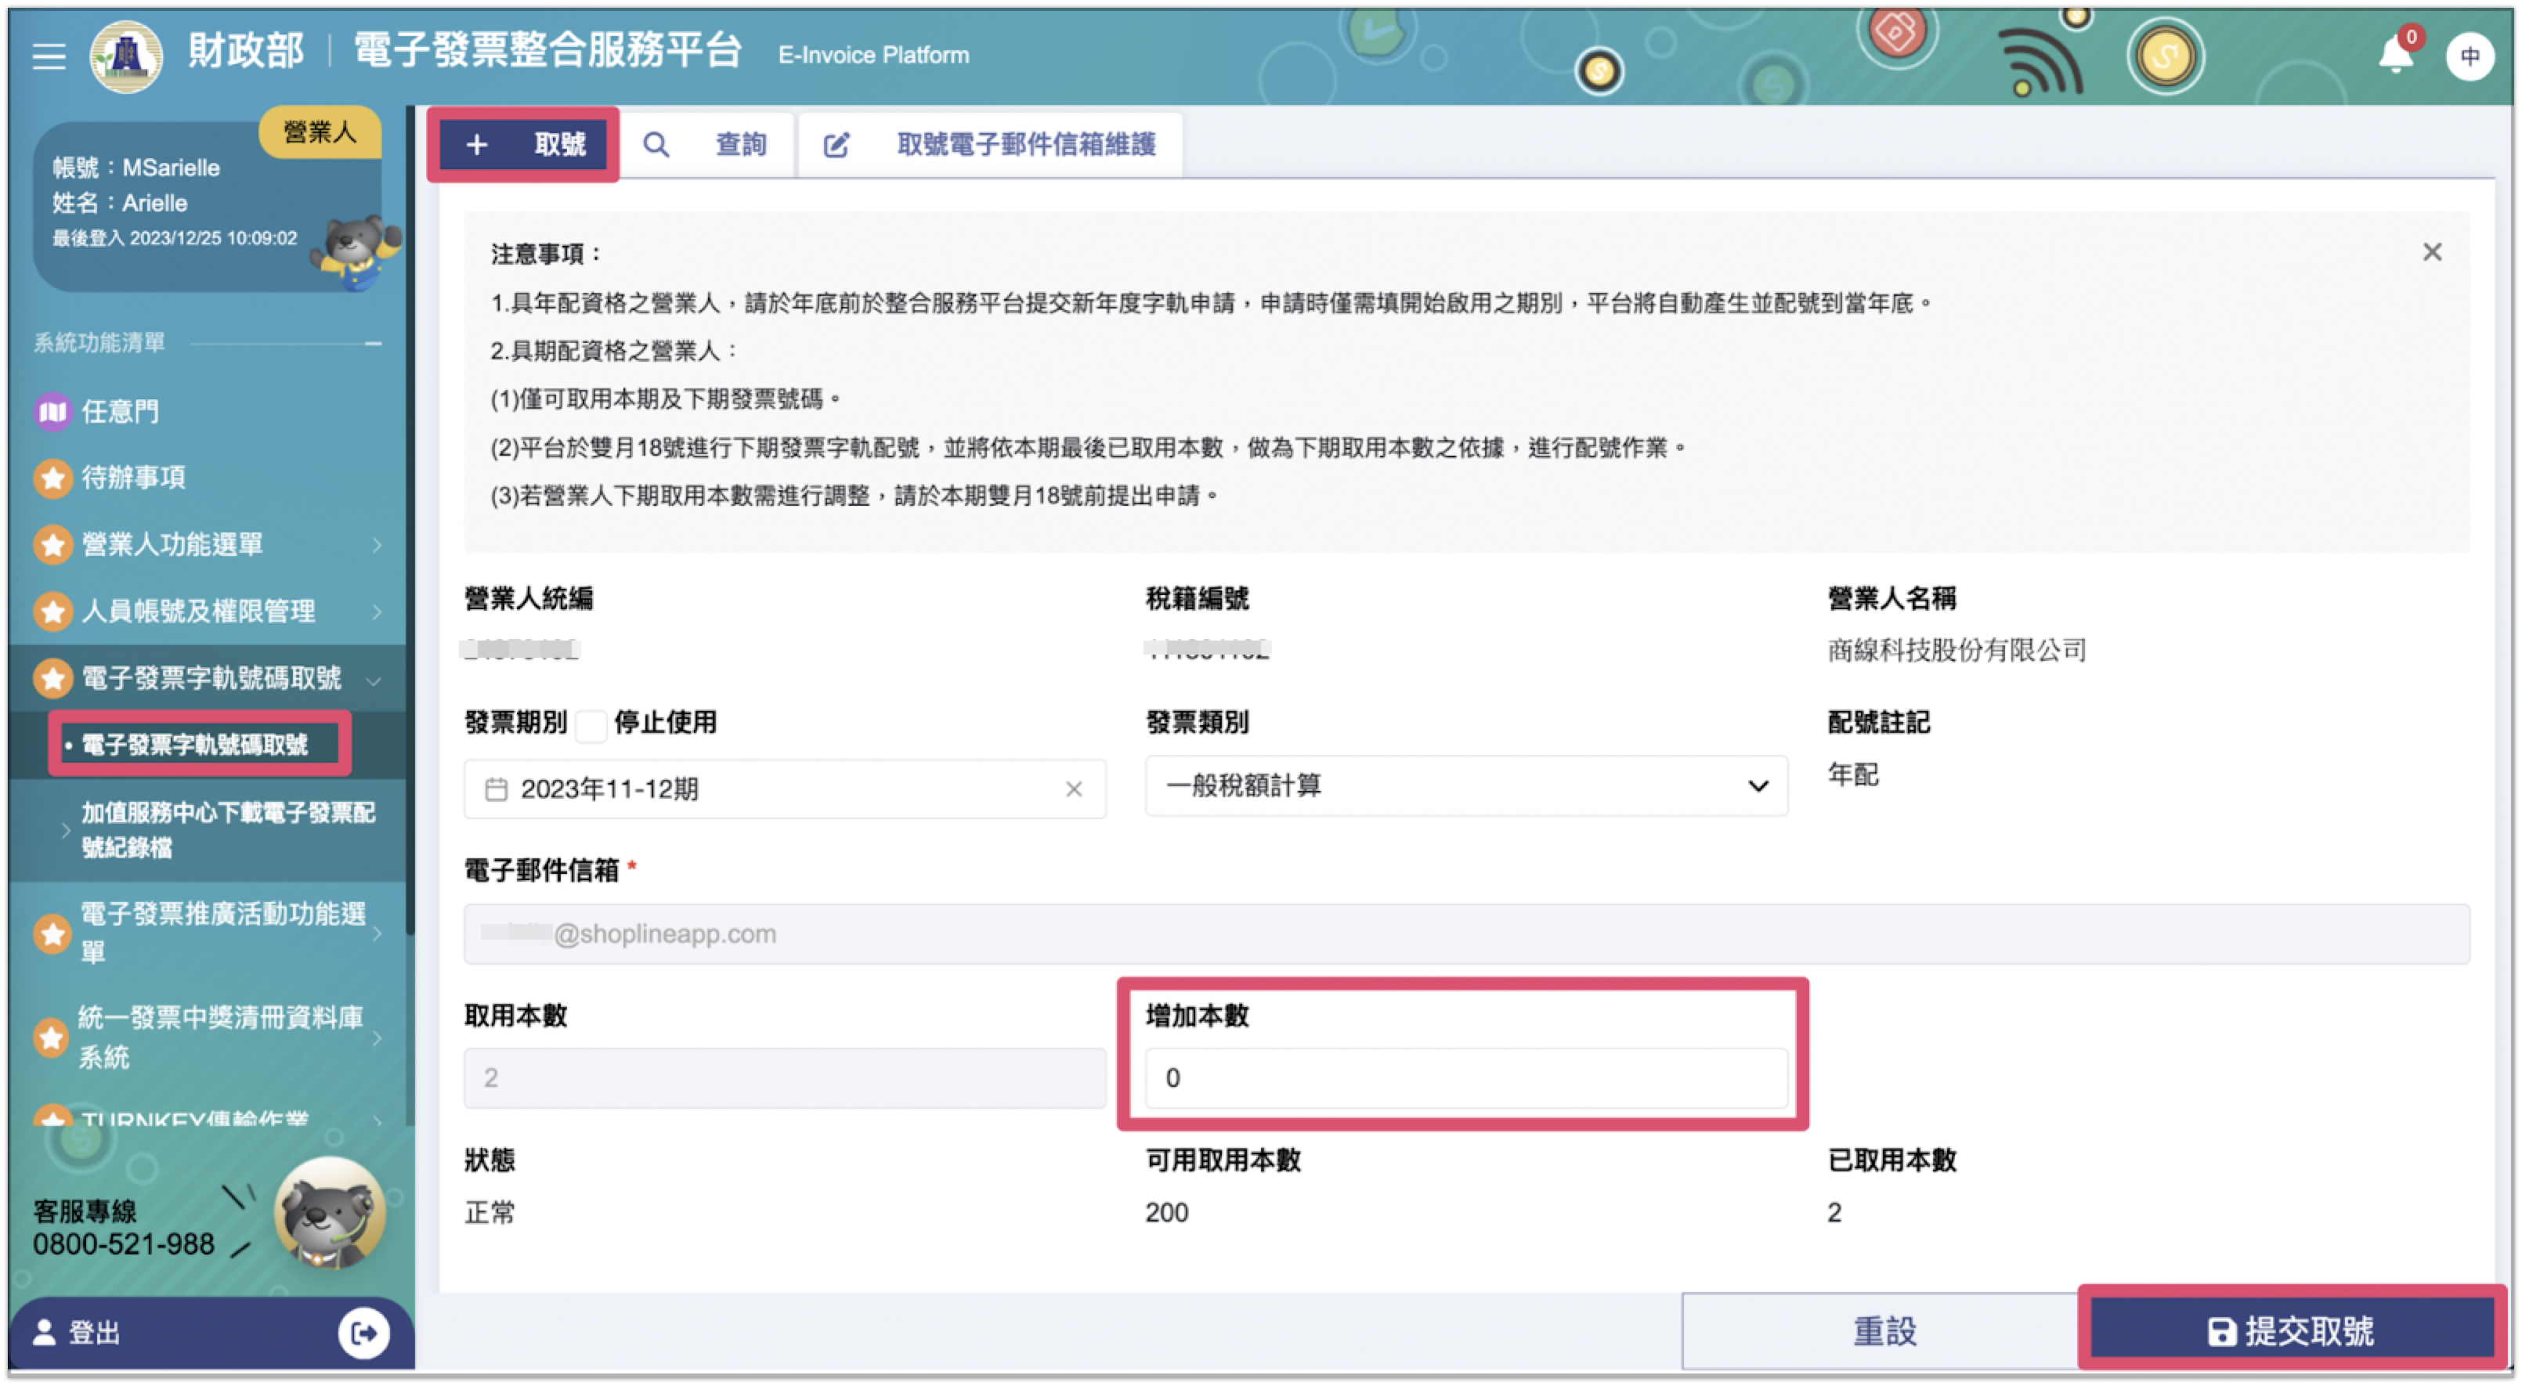
Task: Switch language with the 中 icon
Action: click(x=2469, y=56)
